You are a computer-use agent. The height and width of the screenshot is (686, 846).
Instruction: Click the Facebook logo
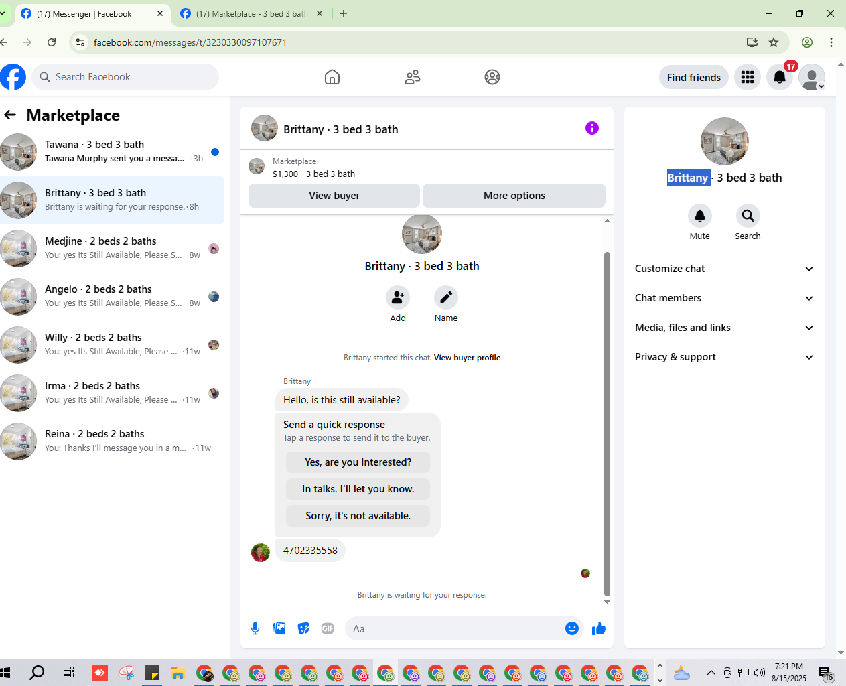pyautogui.click(x=13, y=77)
